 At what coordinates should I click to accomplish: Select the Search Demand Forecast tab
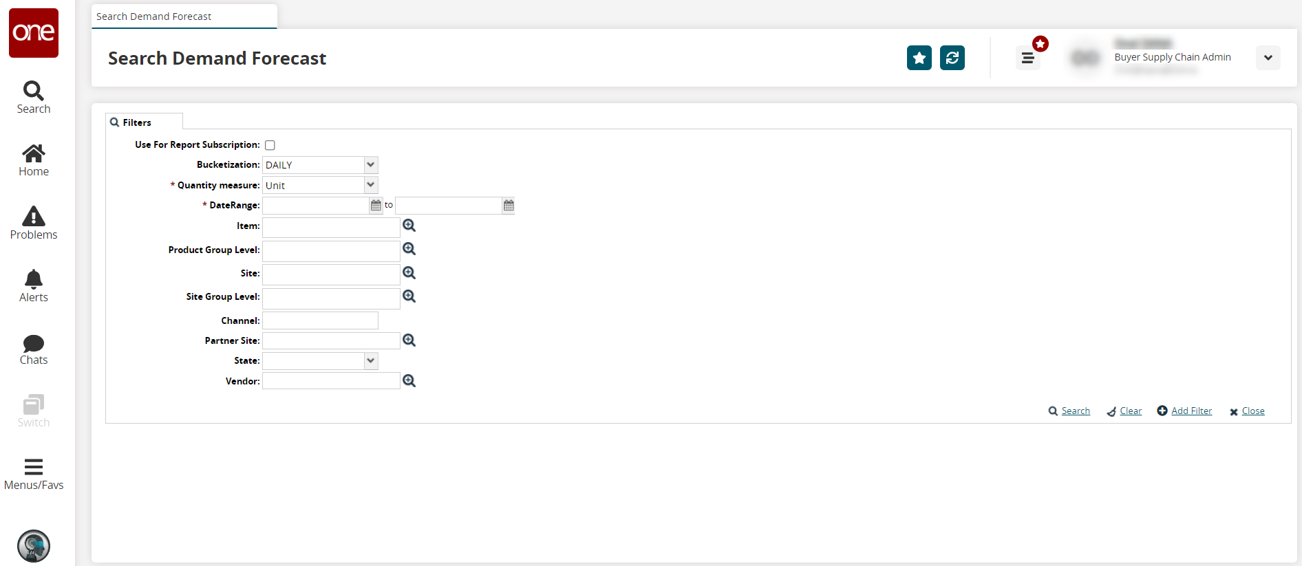click(x=154, y=17)
